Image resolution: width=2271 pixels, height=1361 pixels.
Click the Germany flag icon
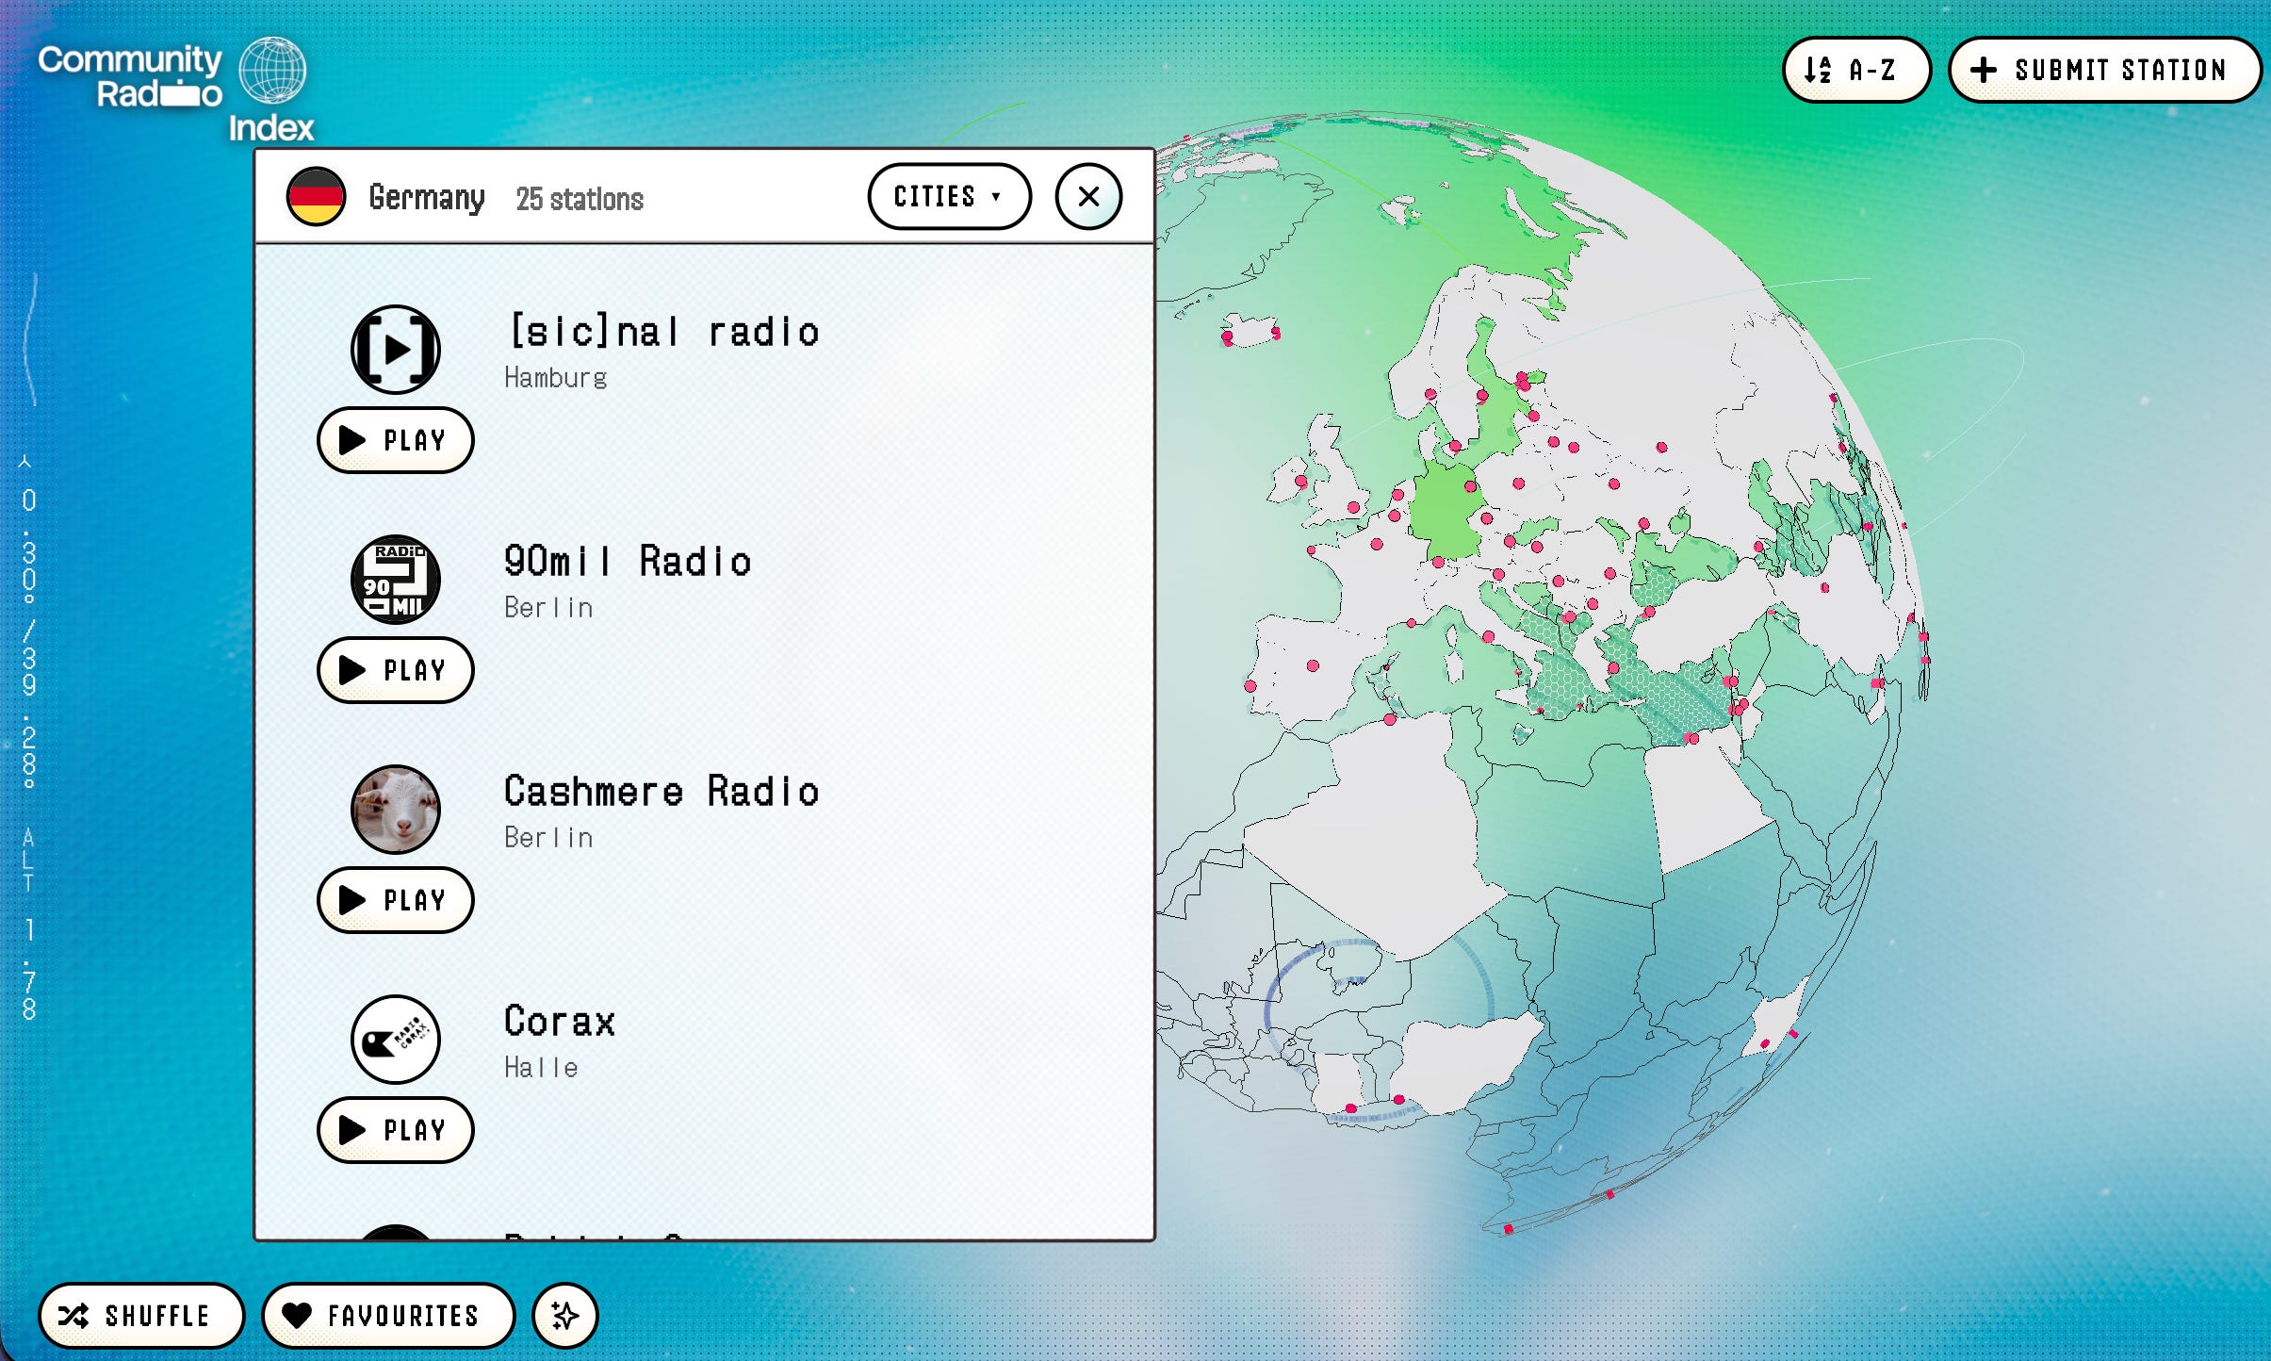point(316,197)
